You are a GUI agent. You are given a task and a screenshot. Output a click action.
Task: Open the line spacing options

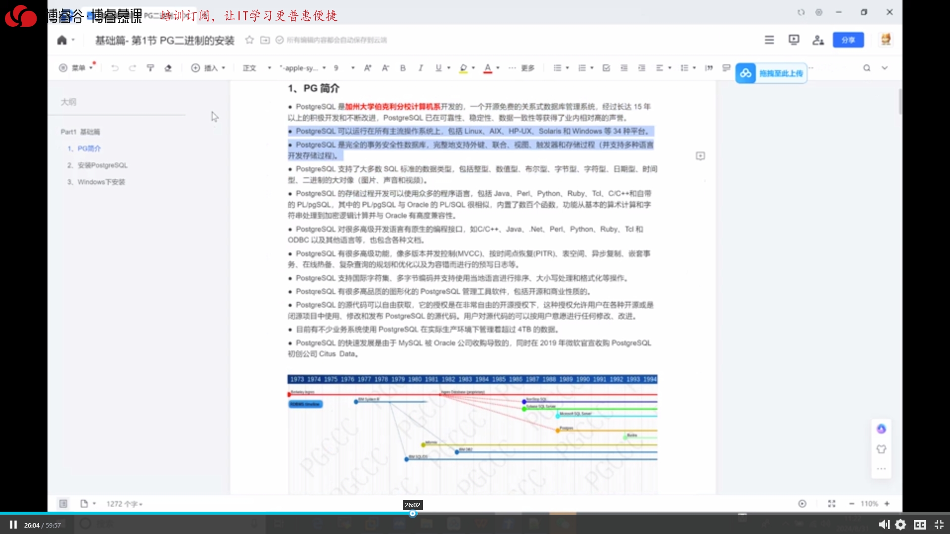tap(688, 68)
